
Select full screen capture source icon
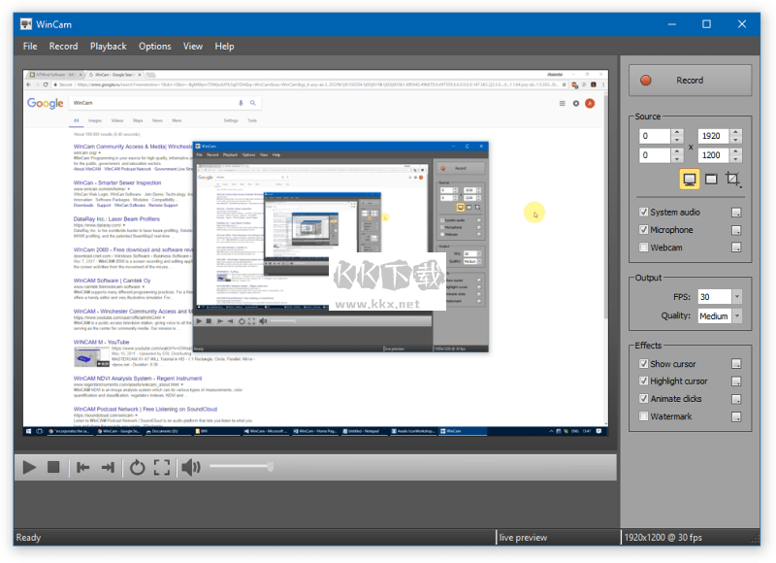point(690,180)
